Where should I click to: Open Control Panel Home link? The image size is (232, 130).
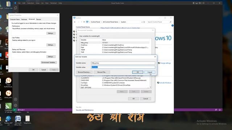click(x=83, y=27)
